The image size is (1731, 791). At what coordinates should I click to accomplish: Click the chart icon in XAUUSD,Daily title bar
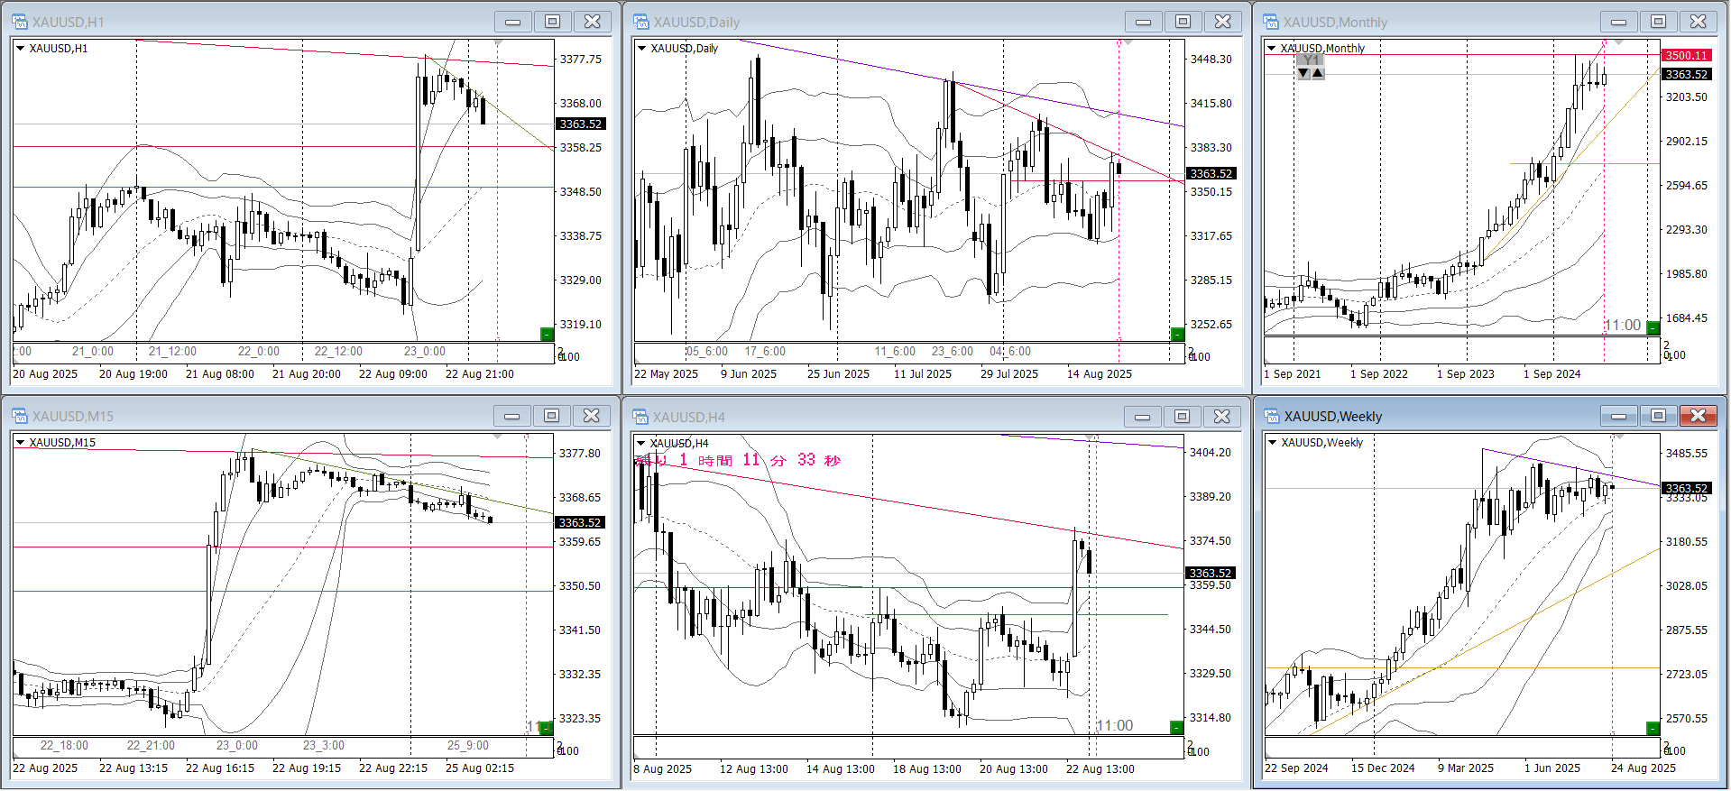(641, 22)
